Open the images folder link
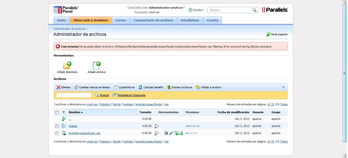This screenshot has height=158, width=348. (73, 126)
